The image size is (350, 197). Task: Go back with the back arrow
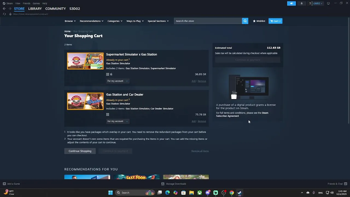[4, 9]
